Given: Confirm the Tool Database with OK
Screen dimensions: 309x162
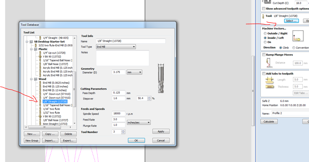Looking at the screenshot, I should 136,140.
